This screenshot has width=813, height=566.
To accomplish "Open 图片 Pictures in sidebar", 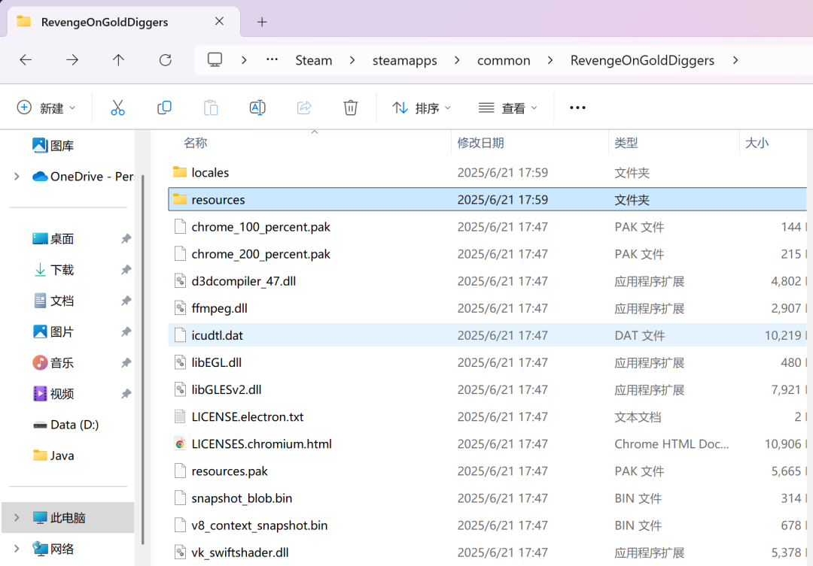I will tap(53, 332).
